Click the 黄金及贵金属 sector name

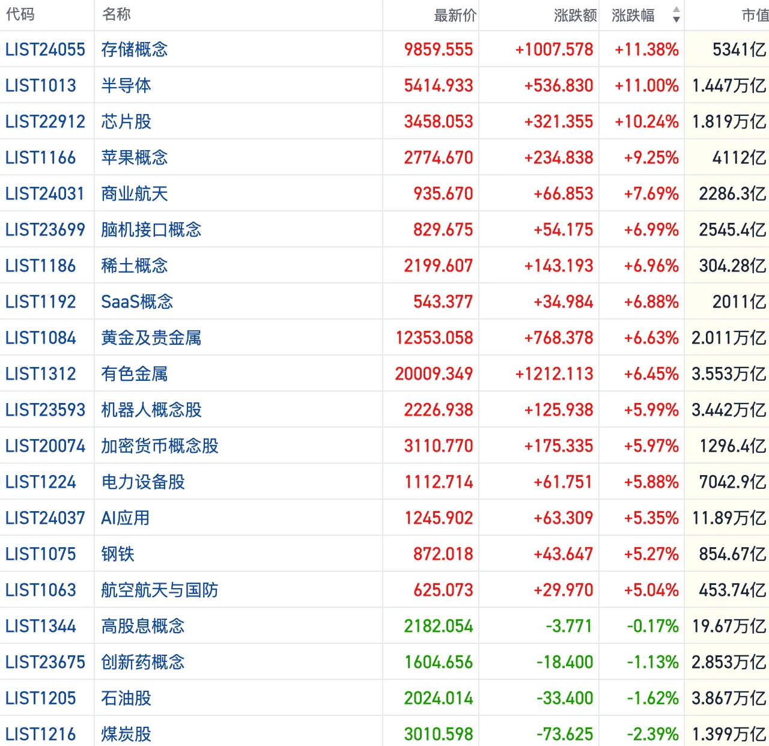(151, 338)
